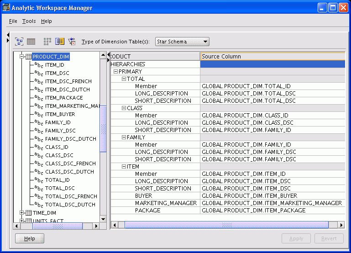The image size is (351, 253).
Task: Collapse the CLASS level
Action: click(124, 108)
